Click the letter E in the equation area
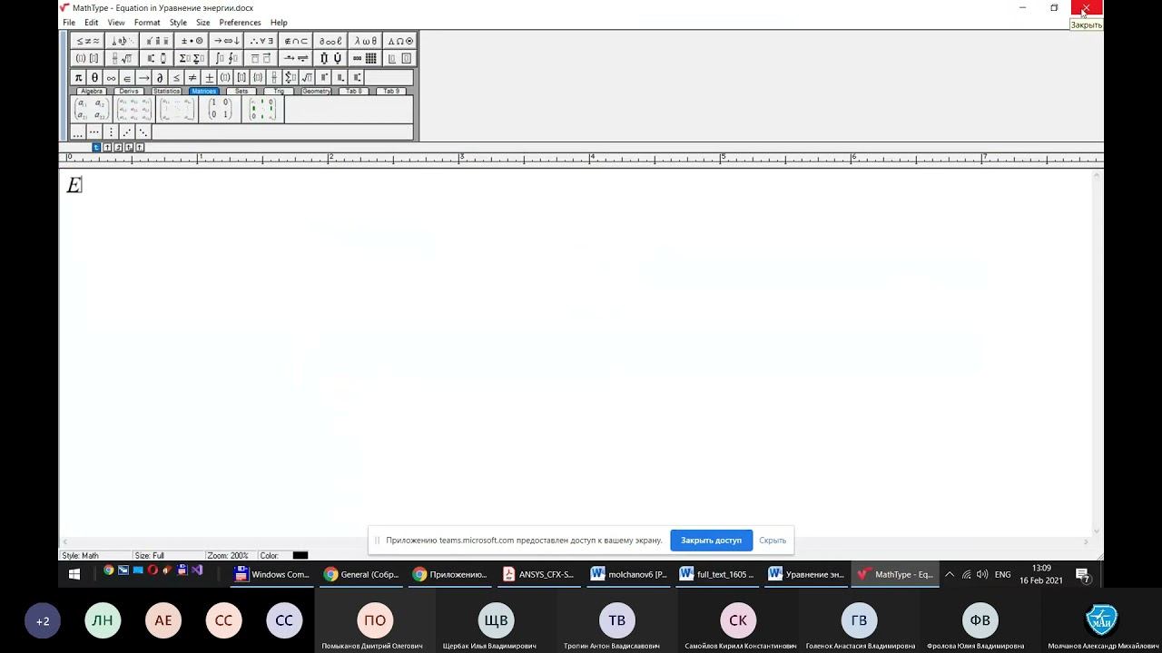The width and height of the screenshot is (1162, 653). tap(74, 185)
